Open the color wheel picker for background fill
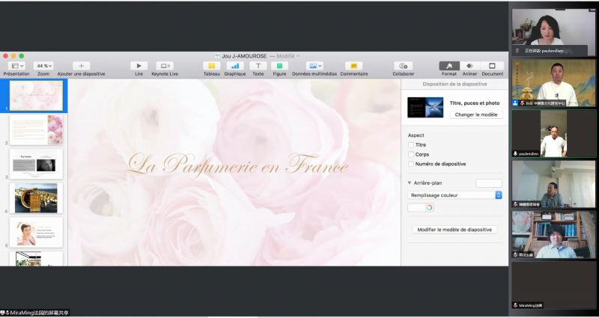 coord(430,207)
